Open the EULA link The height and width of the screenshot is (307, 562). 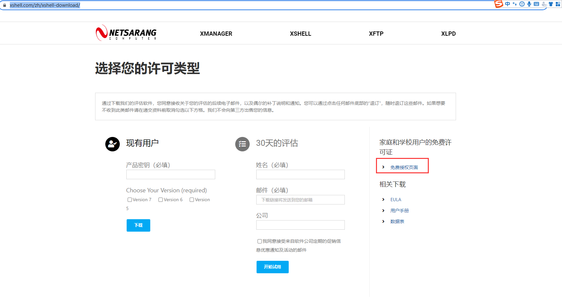pyautogui.click(x=396, y=200)
